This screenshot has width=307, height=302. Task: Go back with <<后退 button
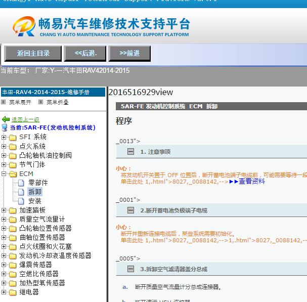point(85,54)
